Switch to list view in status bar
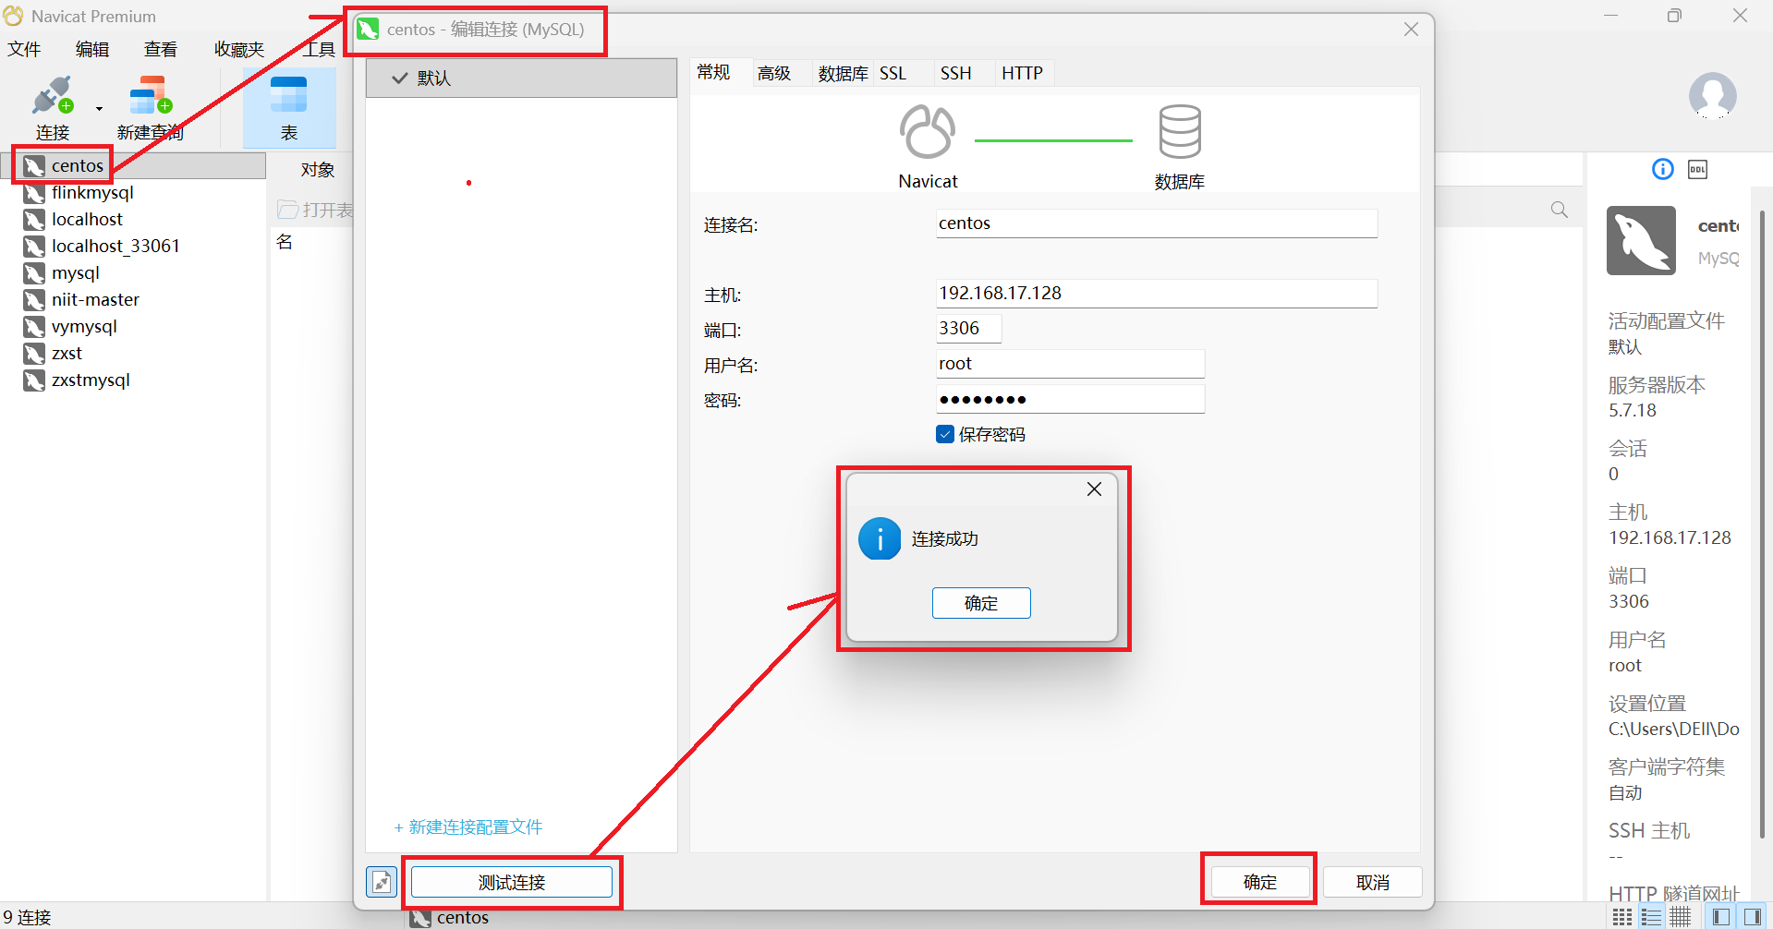This screenshot has width=1773, height=929. coord(1651,917)
